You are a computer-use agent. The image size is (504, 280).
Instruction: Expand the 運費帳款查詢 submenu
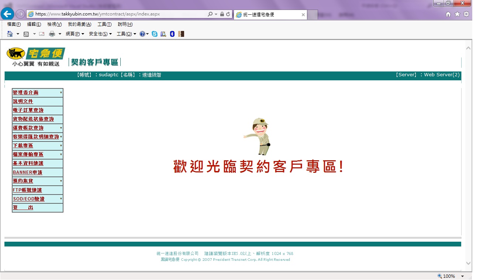click(61, 128)
